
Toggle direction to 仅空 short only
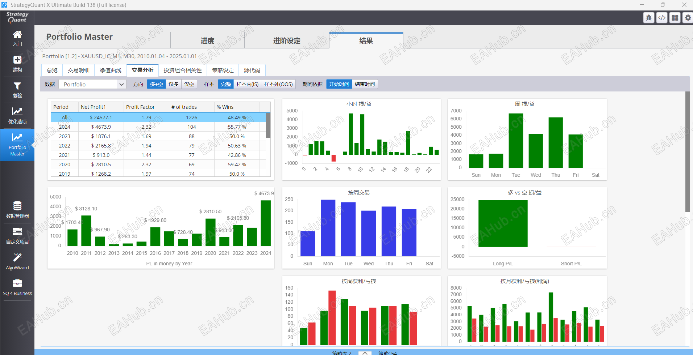[x=189, y=84]
